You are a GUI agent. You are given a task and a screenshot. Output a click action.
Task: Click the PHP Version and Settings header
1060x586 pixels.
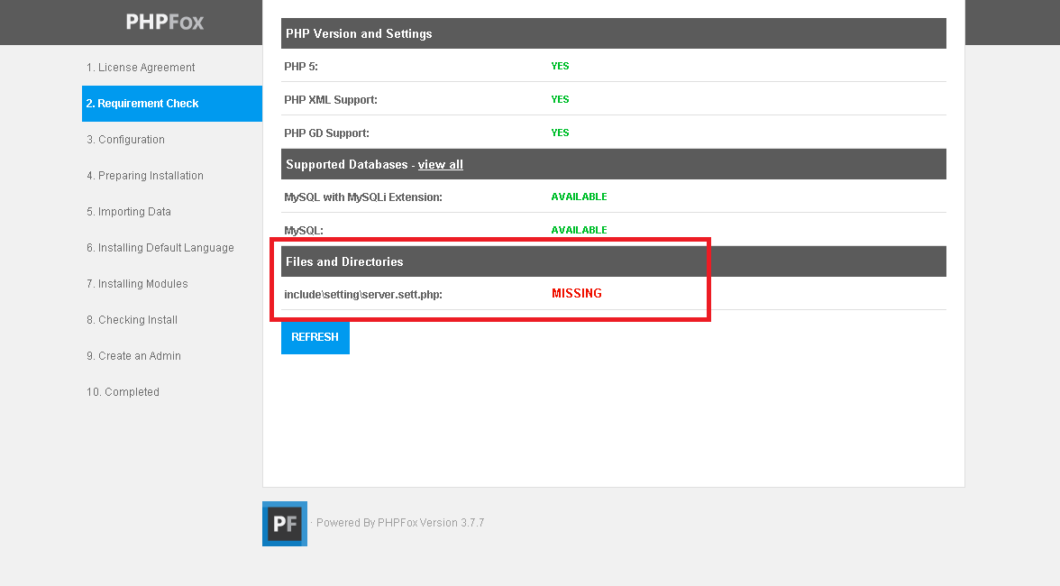[x=614, y=33]
